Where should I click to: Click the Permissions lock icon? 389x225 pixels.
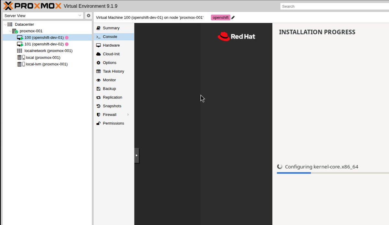tap(98, 123)
